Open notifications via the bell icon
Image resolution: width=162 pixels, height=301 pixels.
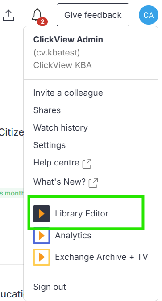pos(37,15)
